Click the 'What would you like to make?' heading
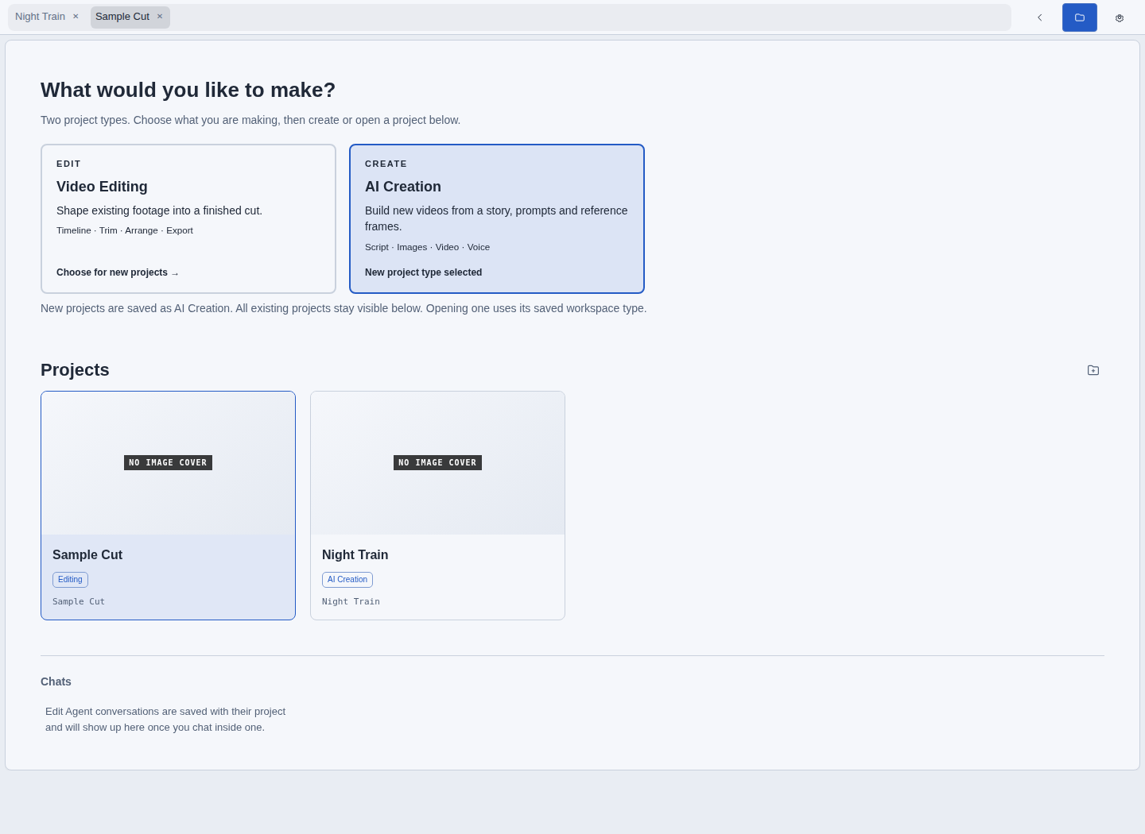The width and height of the screenshot is (1145, 834). pyautogui.click(x=188, y=90)
